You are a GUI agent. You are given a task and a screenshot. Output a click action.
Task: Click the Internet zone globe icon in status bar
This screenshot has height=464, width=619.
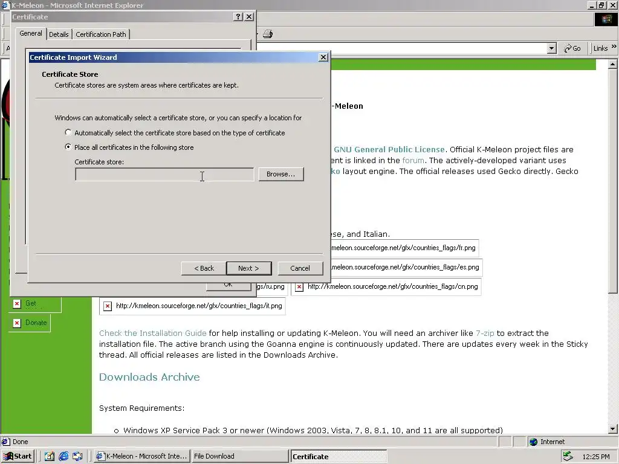(x=533, y=442)
